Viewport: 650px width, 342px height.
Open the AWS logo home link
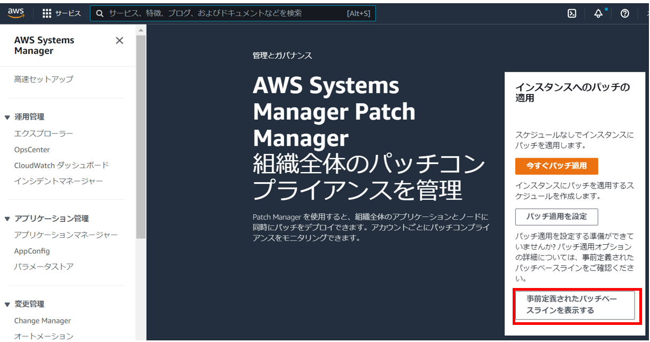pyautogui.click(x=16, y=14)
